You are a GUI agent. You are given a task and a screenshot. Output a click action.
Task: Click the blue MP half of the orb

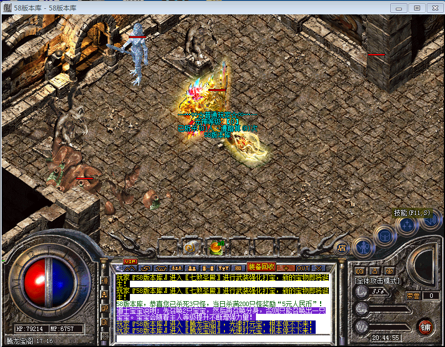(63, 282)
